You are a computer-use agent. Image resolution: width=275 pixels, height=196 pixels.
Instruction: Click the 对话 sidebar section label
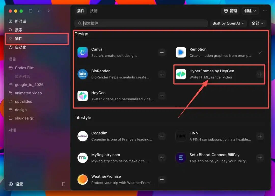12,130
